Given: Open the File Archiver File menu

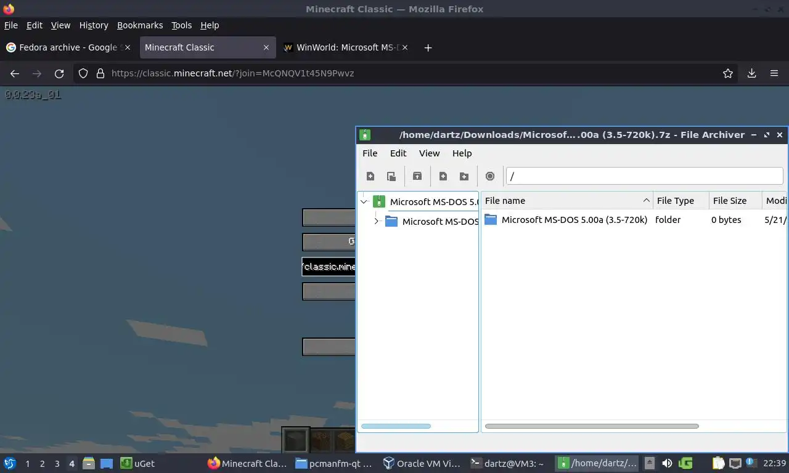Looking at the screenshot, I should (x=370, y=153).
